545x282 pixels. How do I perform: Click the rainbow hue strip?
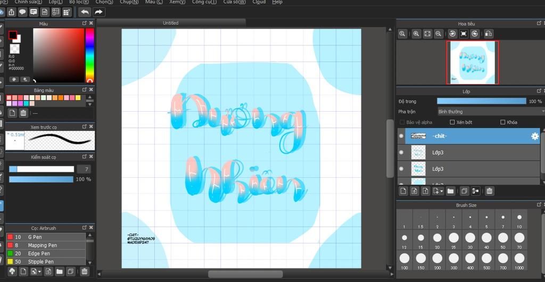click(x=90, y=55)
